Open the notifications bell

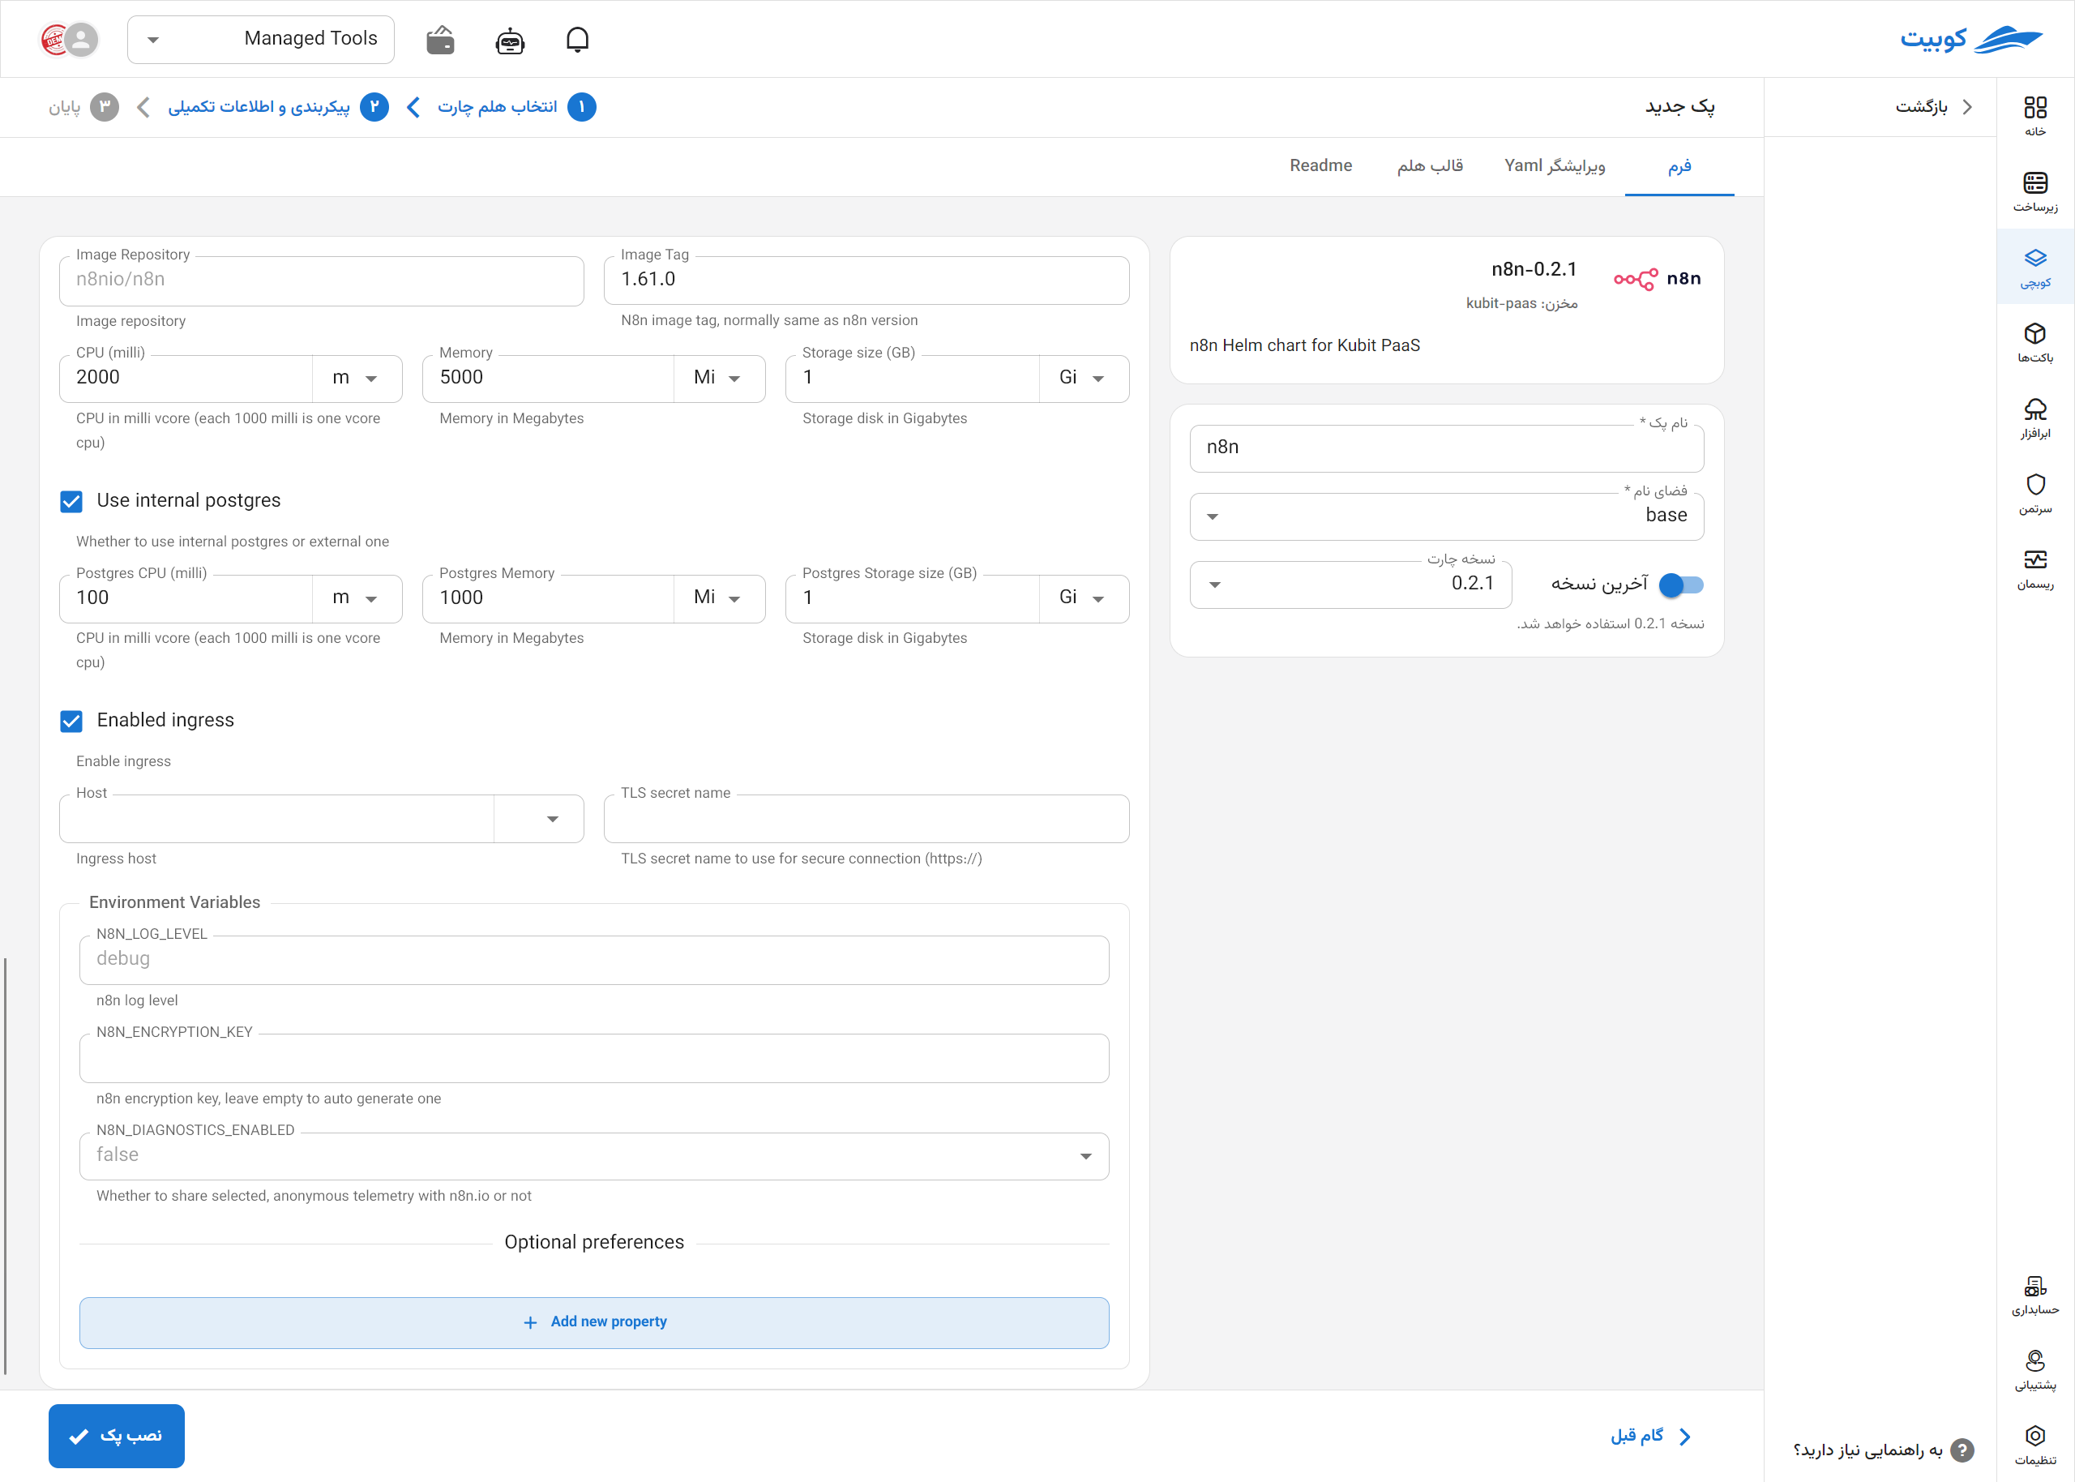(x=577, y=41)
